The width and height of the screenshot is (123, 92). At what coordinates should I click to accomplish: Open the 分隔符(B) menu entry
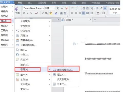[x=33, y=21]
